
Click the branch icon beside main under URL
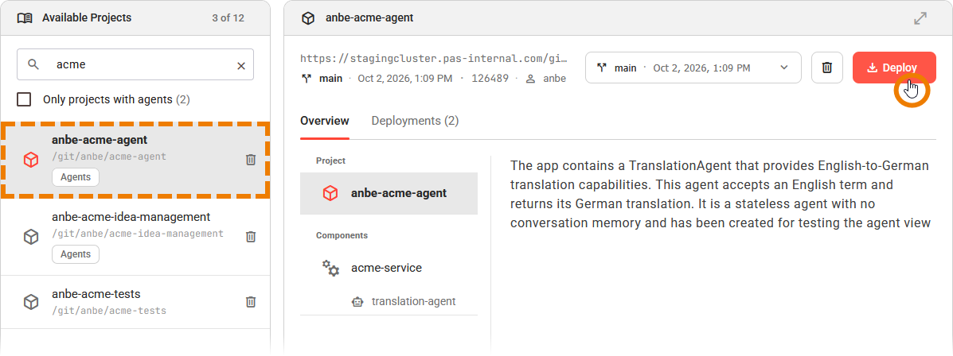pos(306,78)
